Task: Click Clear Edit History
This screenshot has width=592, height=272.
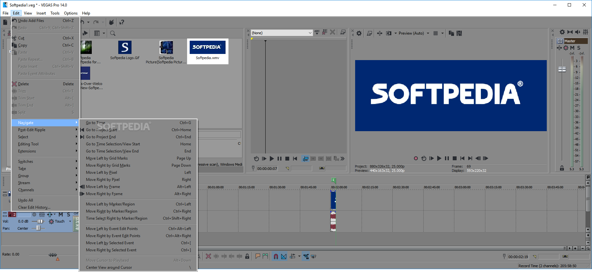Action: click(x=46, y=207)
